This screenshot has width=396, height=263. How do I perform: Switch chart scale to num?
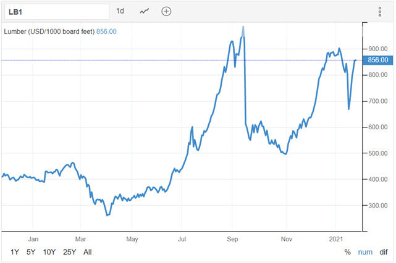[365, 252]
